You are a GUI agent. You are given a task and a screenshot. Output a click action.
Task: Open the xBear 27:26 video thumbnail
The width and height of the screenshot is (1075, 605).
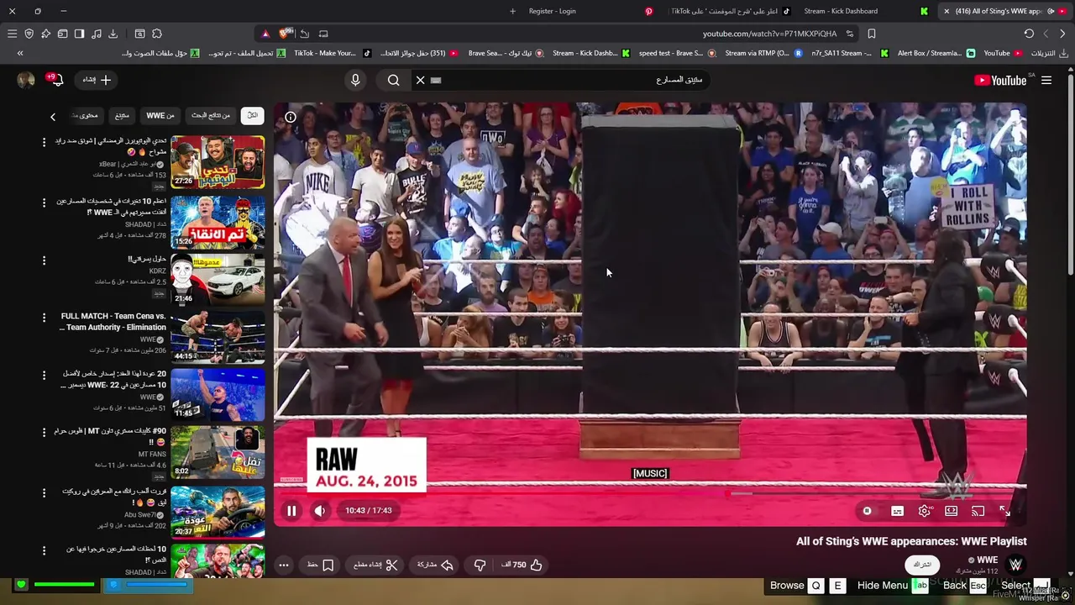pyautogui.click(x=218, y=162)
